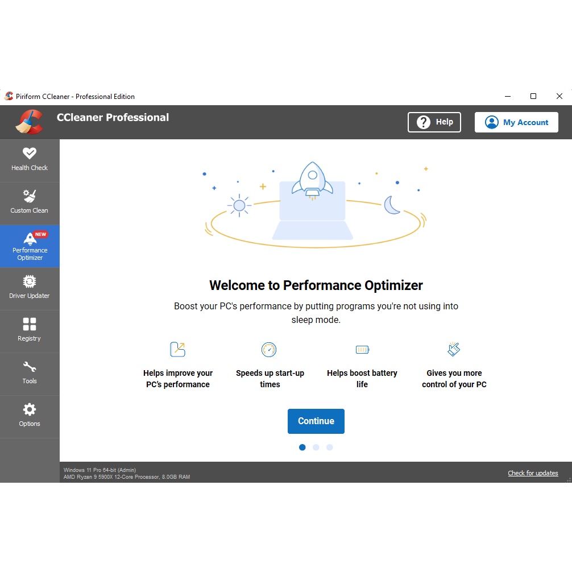Image resolution: width=572 pixels, height=572 pixels.
Task: Open the Health Check heart icon
Action: click(30, 153)
